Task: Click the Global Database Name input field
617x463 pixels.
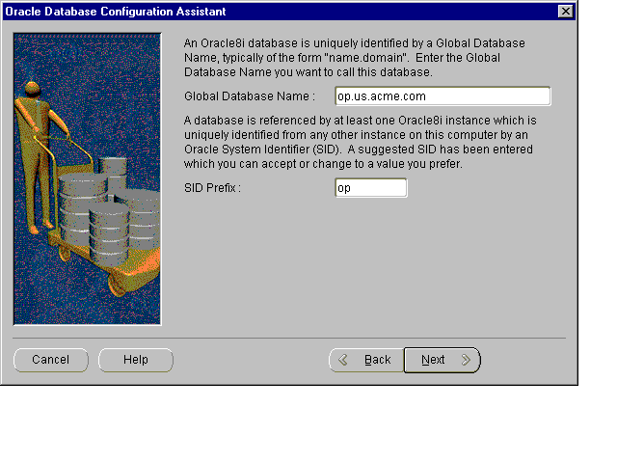Action: click(442, 95)
